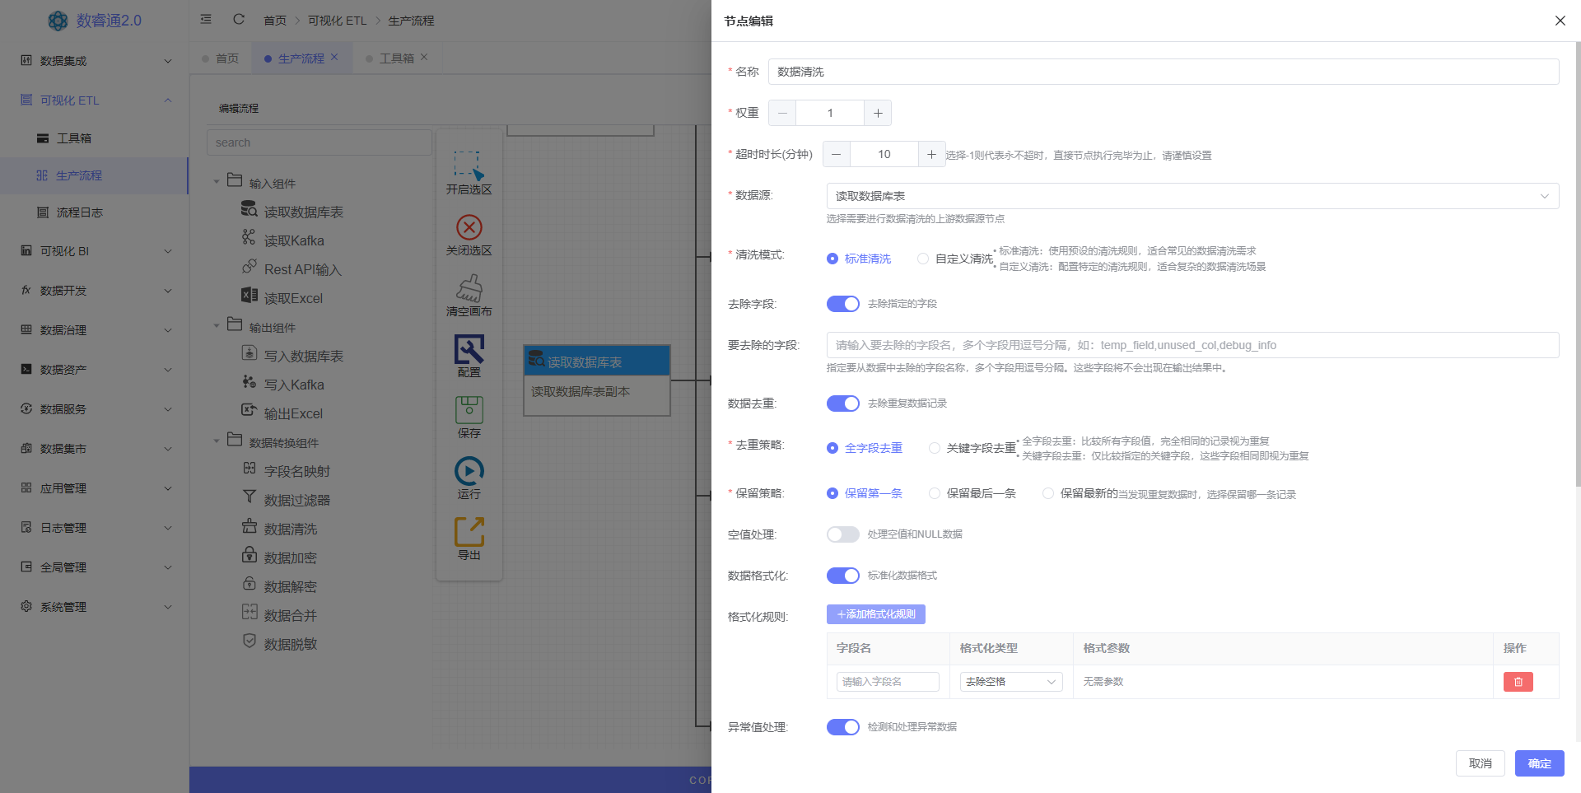The image size is (1581, 793).
Task: Increase the 权重 value with plus
Action: pyautogui.click(x=878, y=113)
